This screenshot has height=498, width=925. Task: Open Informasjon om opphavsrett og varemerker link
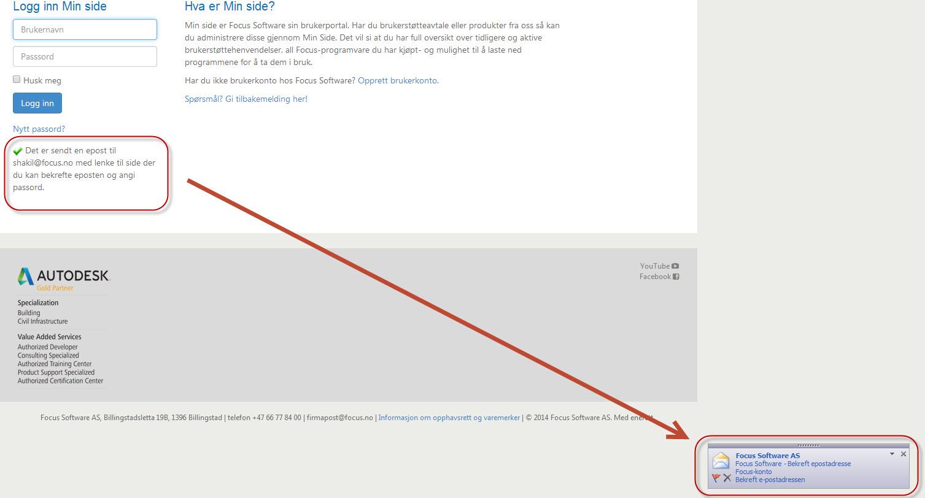coord(449,418)
